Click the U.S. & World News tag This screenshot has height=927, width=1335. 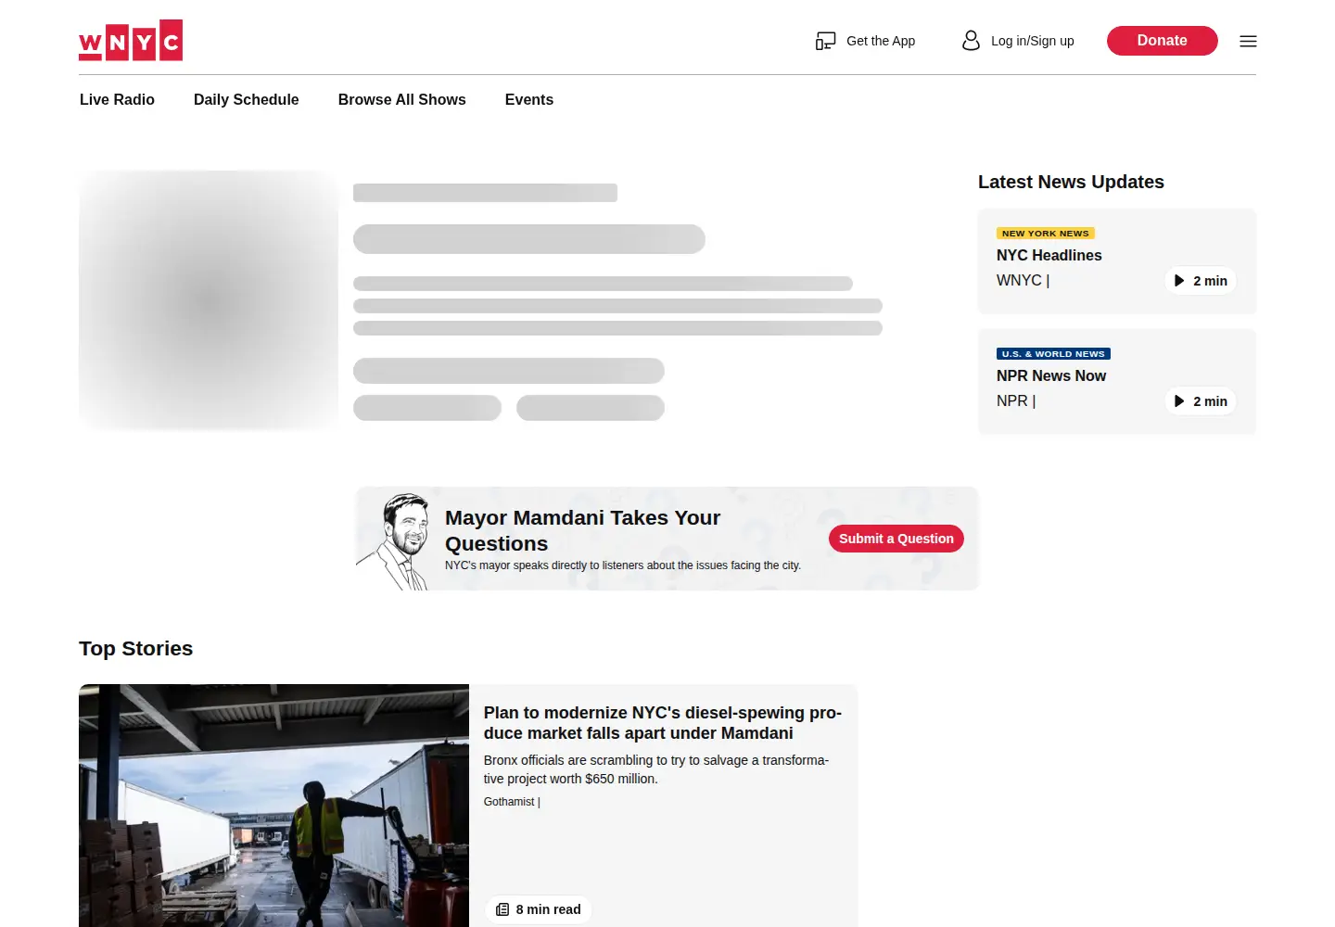(1053, 354)
